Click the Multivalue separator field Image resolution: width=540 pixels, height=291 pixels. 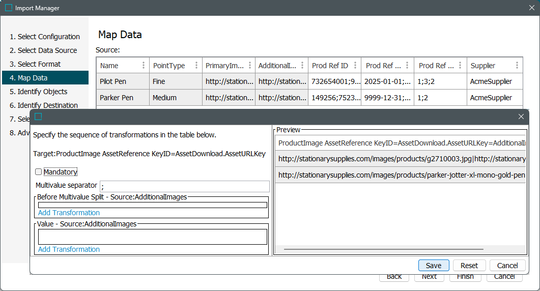tap(185, 186)
